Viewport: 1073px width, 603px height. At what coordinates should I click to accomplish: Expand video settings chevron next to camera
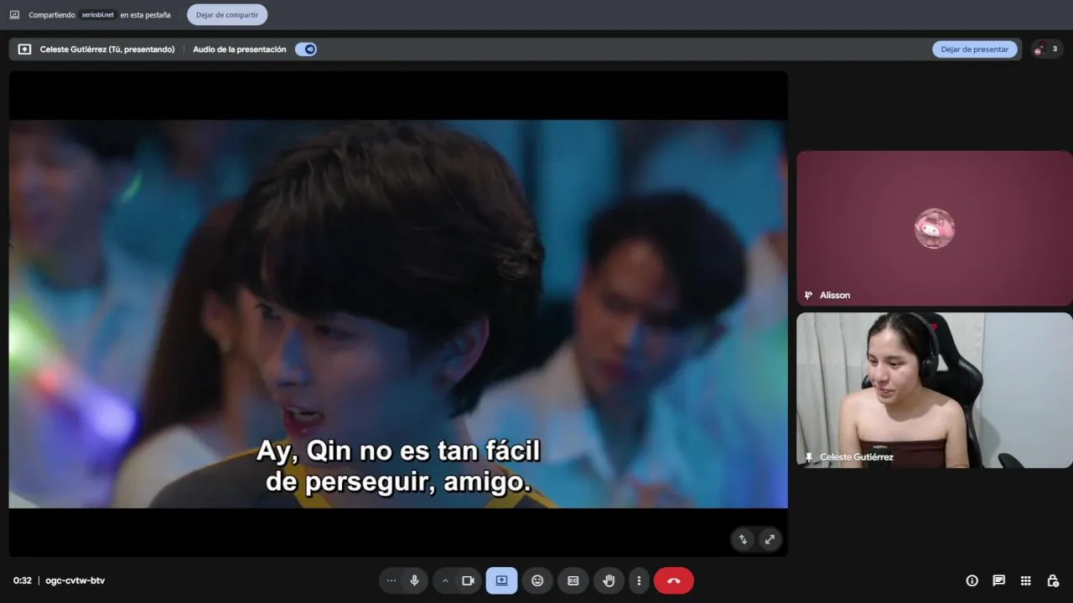click(445, 580)
